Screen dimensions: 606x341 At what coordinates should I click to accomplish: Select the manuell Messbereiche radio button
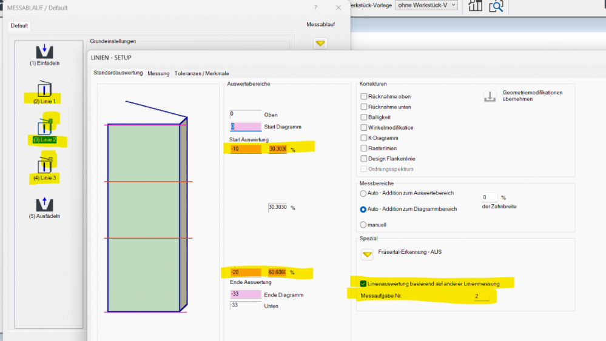[x=363, y=225]
